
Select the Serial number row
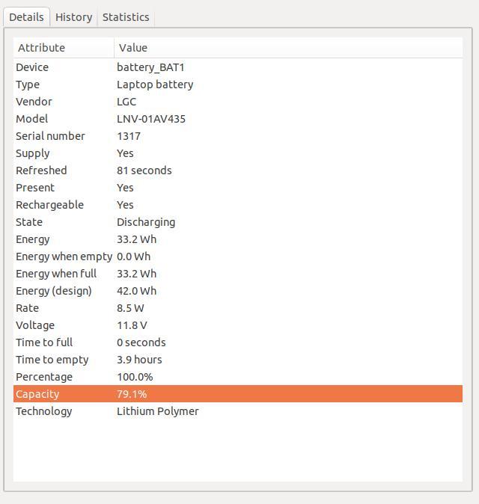pos(238,136)
